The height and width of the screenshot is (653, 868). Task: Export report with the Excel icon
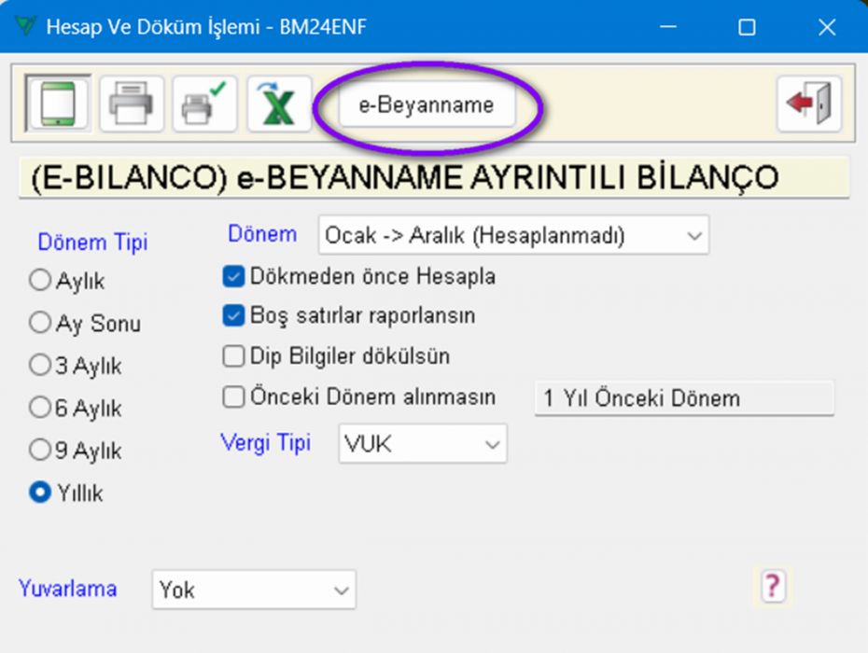pyautogui.click(x=278, y=104)
